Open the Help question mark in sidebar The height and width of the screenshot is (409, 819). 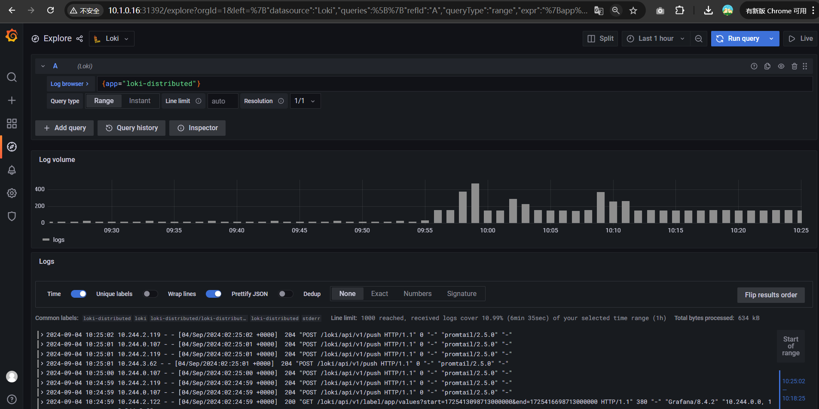[12, 399]
